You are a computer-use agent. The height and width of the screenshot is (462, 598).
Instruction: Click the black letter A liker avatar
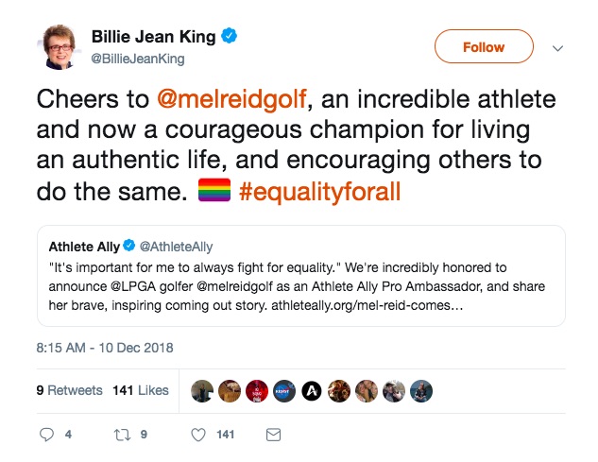312,391
